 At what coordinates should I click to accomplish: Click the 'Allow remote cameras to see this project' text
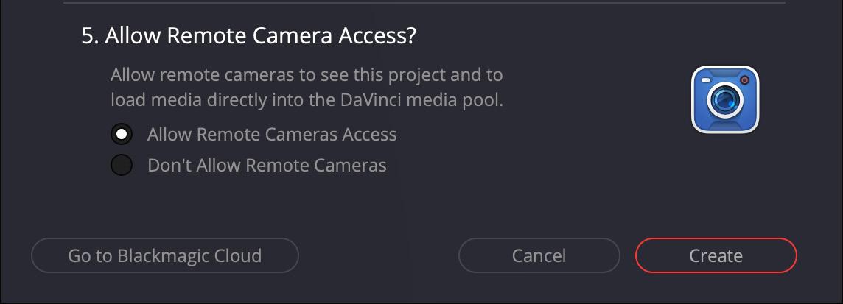[x=307, y=75]
